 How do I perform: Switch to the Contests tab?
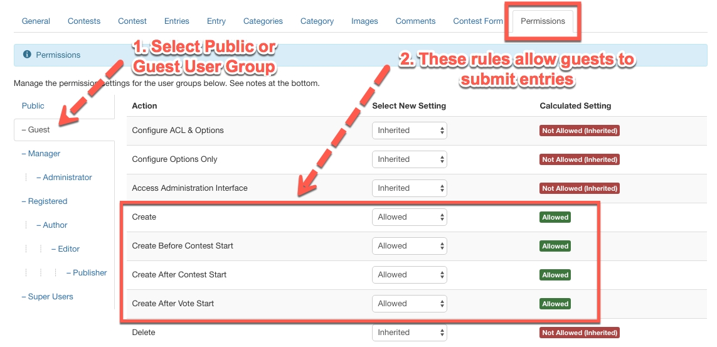pyautogui.click(x=84, y=21)
